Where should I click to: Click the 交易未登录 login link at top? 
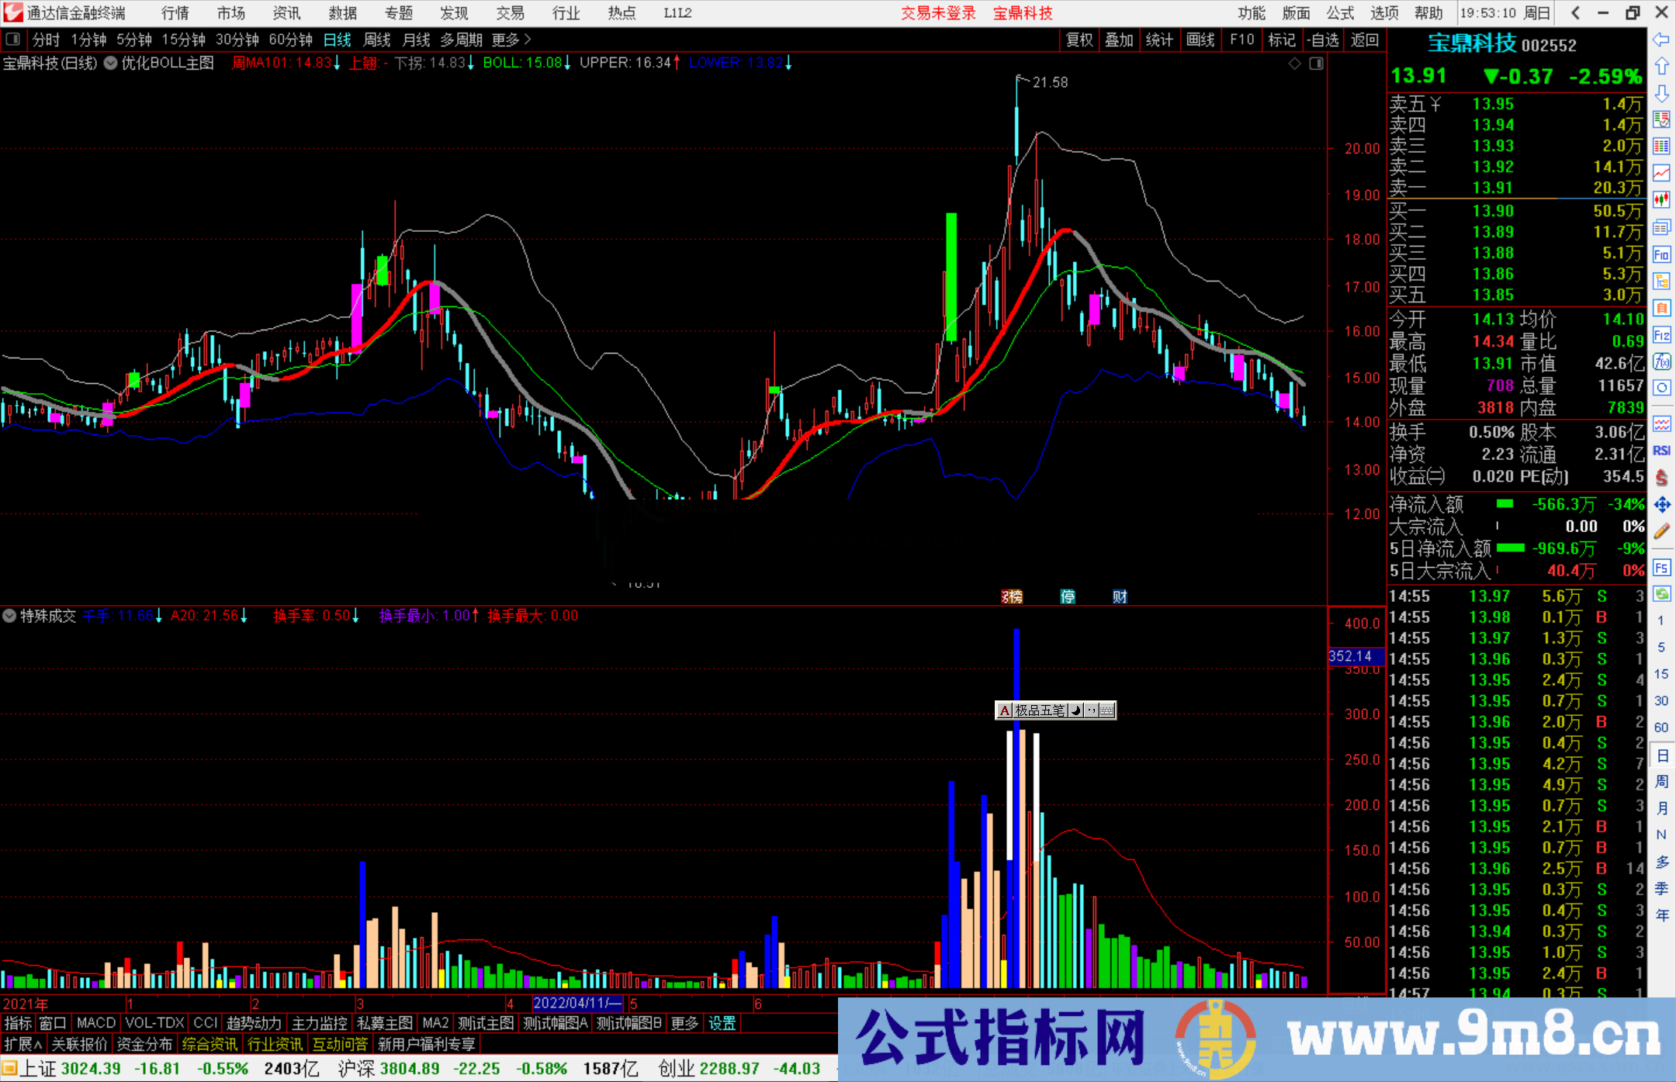(x=938, y=12)
